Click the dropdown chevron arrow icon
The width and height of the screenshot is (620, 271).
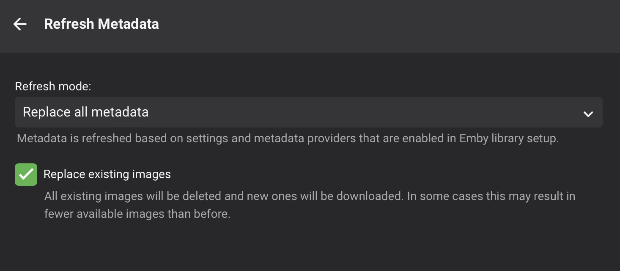(x=588, y=114)
